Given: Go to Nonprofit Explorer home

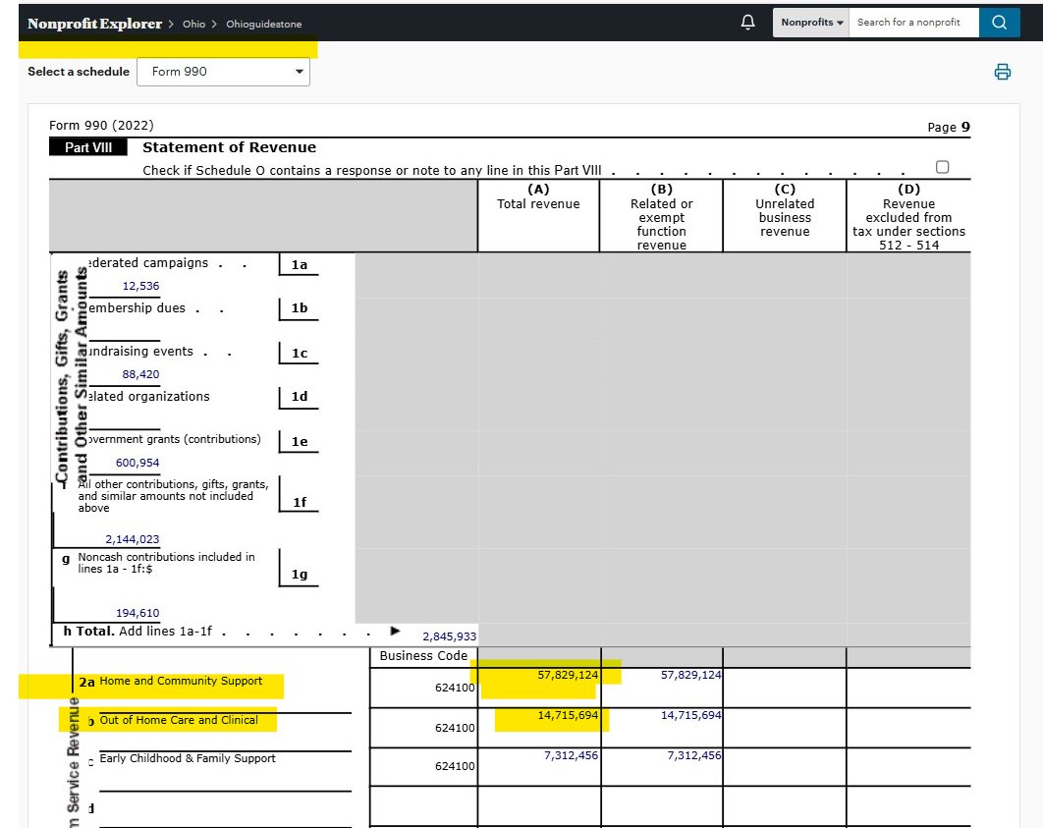Looking at the screenshot, I should coord(94,24).
